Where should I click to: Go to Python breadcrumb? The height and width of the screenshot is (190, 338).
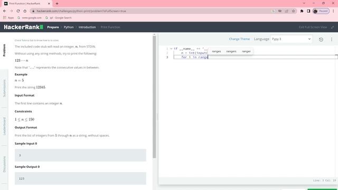click(x=69, y=27)
